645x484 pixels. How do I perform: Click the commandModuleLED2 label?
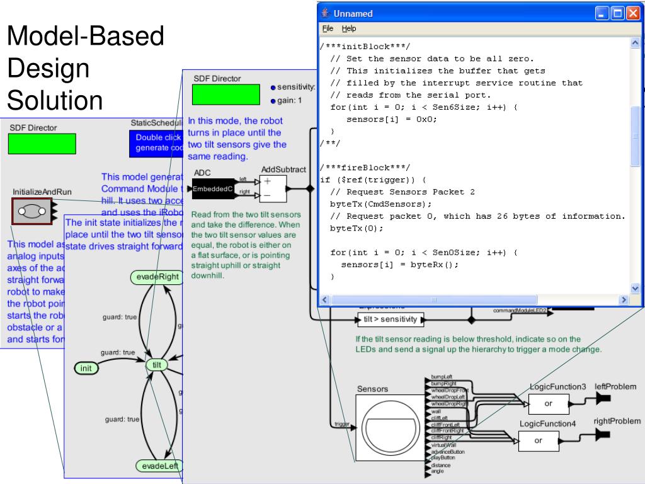click(520, 310)
